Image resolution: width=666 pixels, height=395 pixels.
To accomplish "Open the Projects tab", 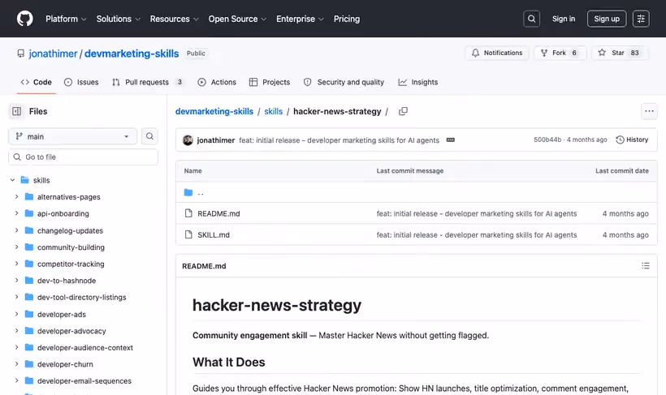I will (x=270, y=82).
